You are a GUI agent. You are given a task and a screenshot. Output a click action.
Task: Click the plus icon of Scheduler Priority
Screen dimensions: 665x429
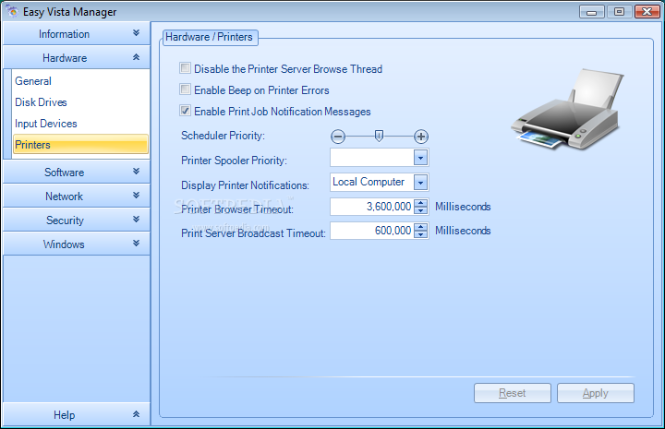(421, 137)
